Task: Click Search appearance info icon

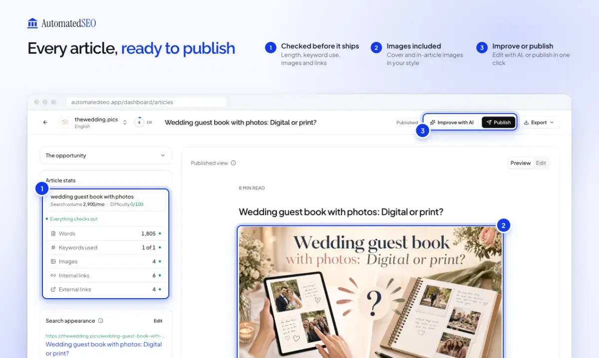Action: (100, 321)
